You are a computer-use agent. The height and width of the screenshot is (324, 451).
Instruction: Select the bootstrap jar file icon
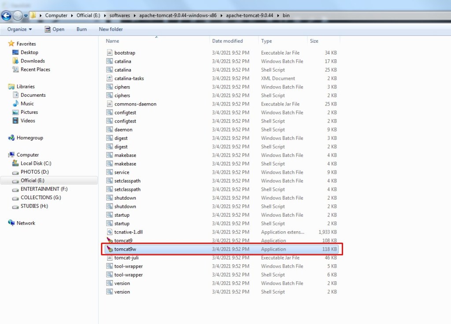tap(109, 52)
